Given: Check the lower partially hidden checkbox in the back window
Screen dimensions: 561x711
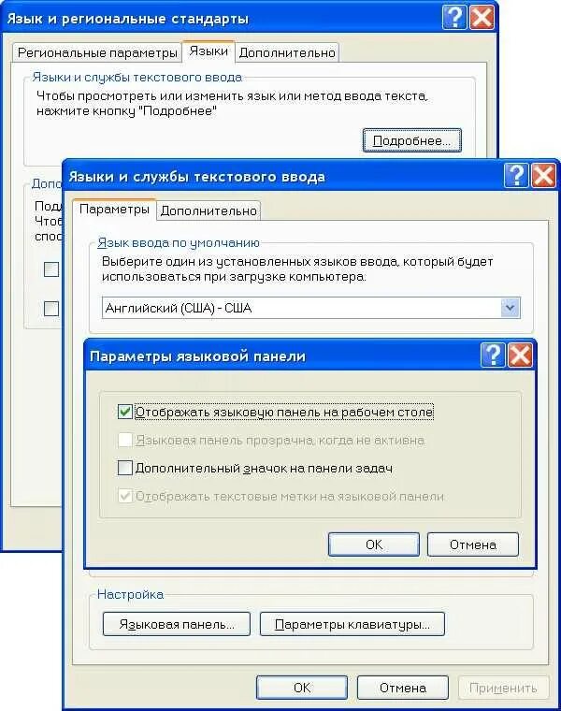Looking at the screenshot, I should (51, 309).
